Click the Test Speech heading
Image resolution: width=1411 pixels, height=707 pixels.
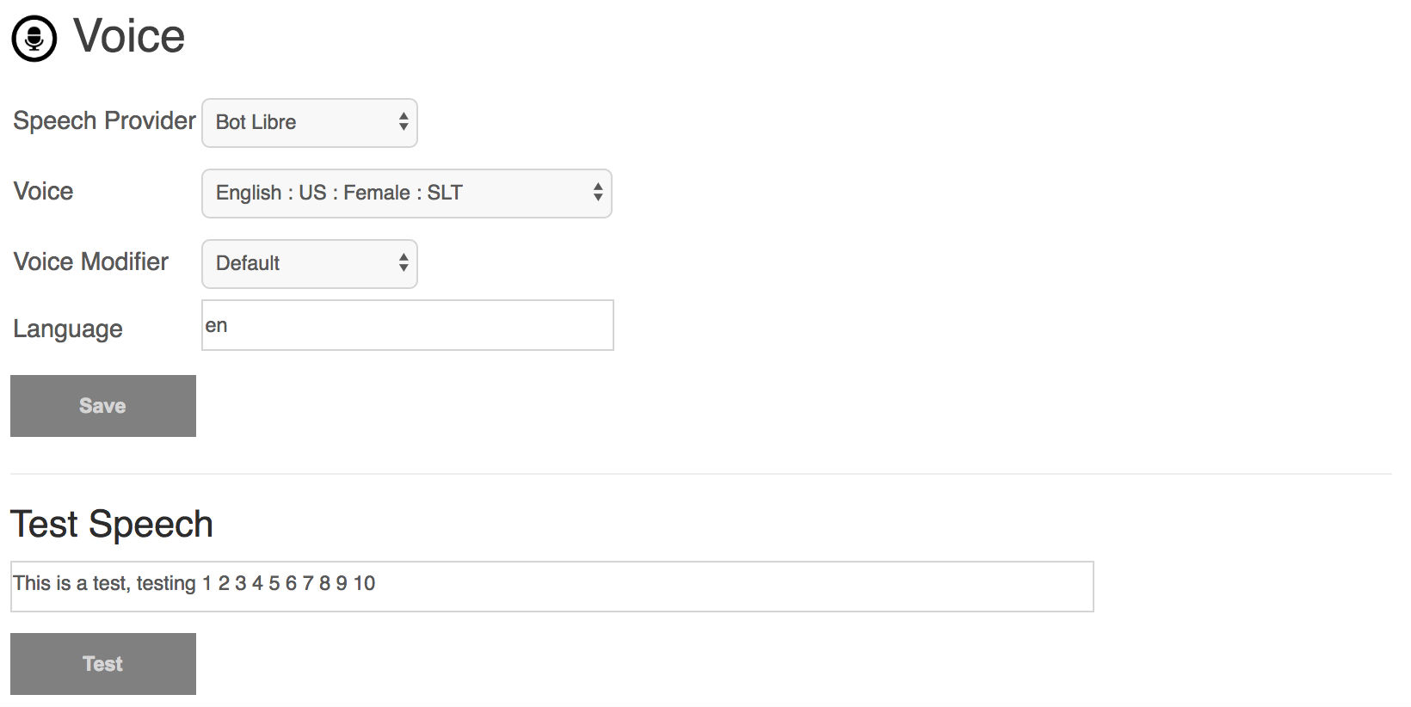(112, 524)
